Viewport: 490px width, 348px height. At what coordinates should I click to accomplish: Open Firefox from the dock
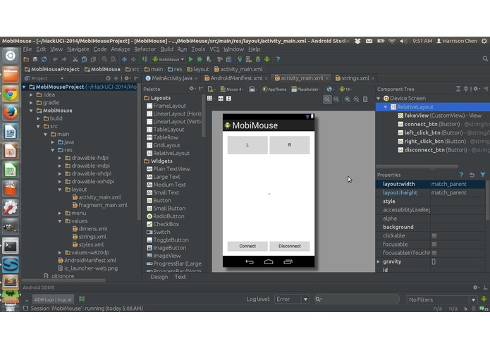pos(11,113)
